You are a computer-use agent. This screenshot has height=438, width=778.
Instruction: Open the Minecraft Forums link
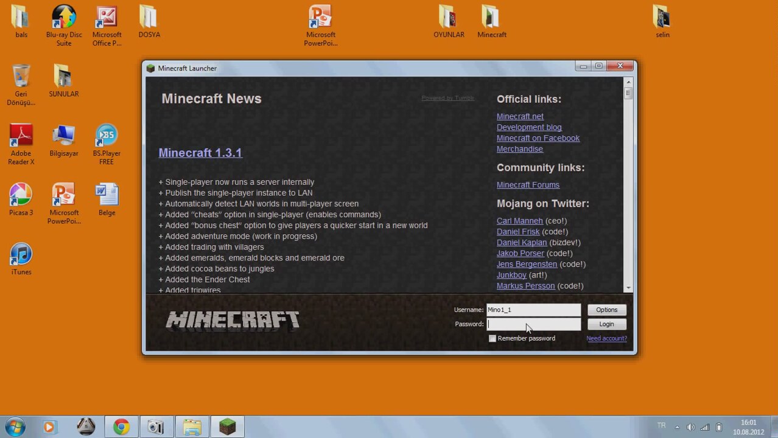point(528,185)
